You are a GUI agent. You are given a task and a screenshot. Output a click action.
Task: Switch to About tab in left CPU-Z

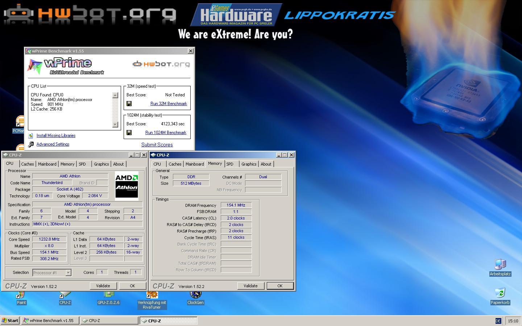click(119, 164)
